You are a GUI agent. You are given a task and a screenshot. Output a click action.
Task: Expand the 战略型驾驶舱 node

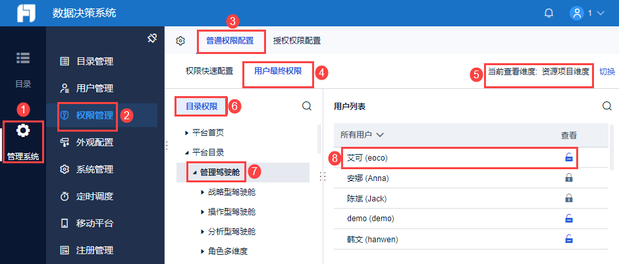(x=203, y=192)
